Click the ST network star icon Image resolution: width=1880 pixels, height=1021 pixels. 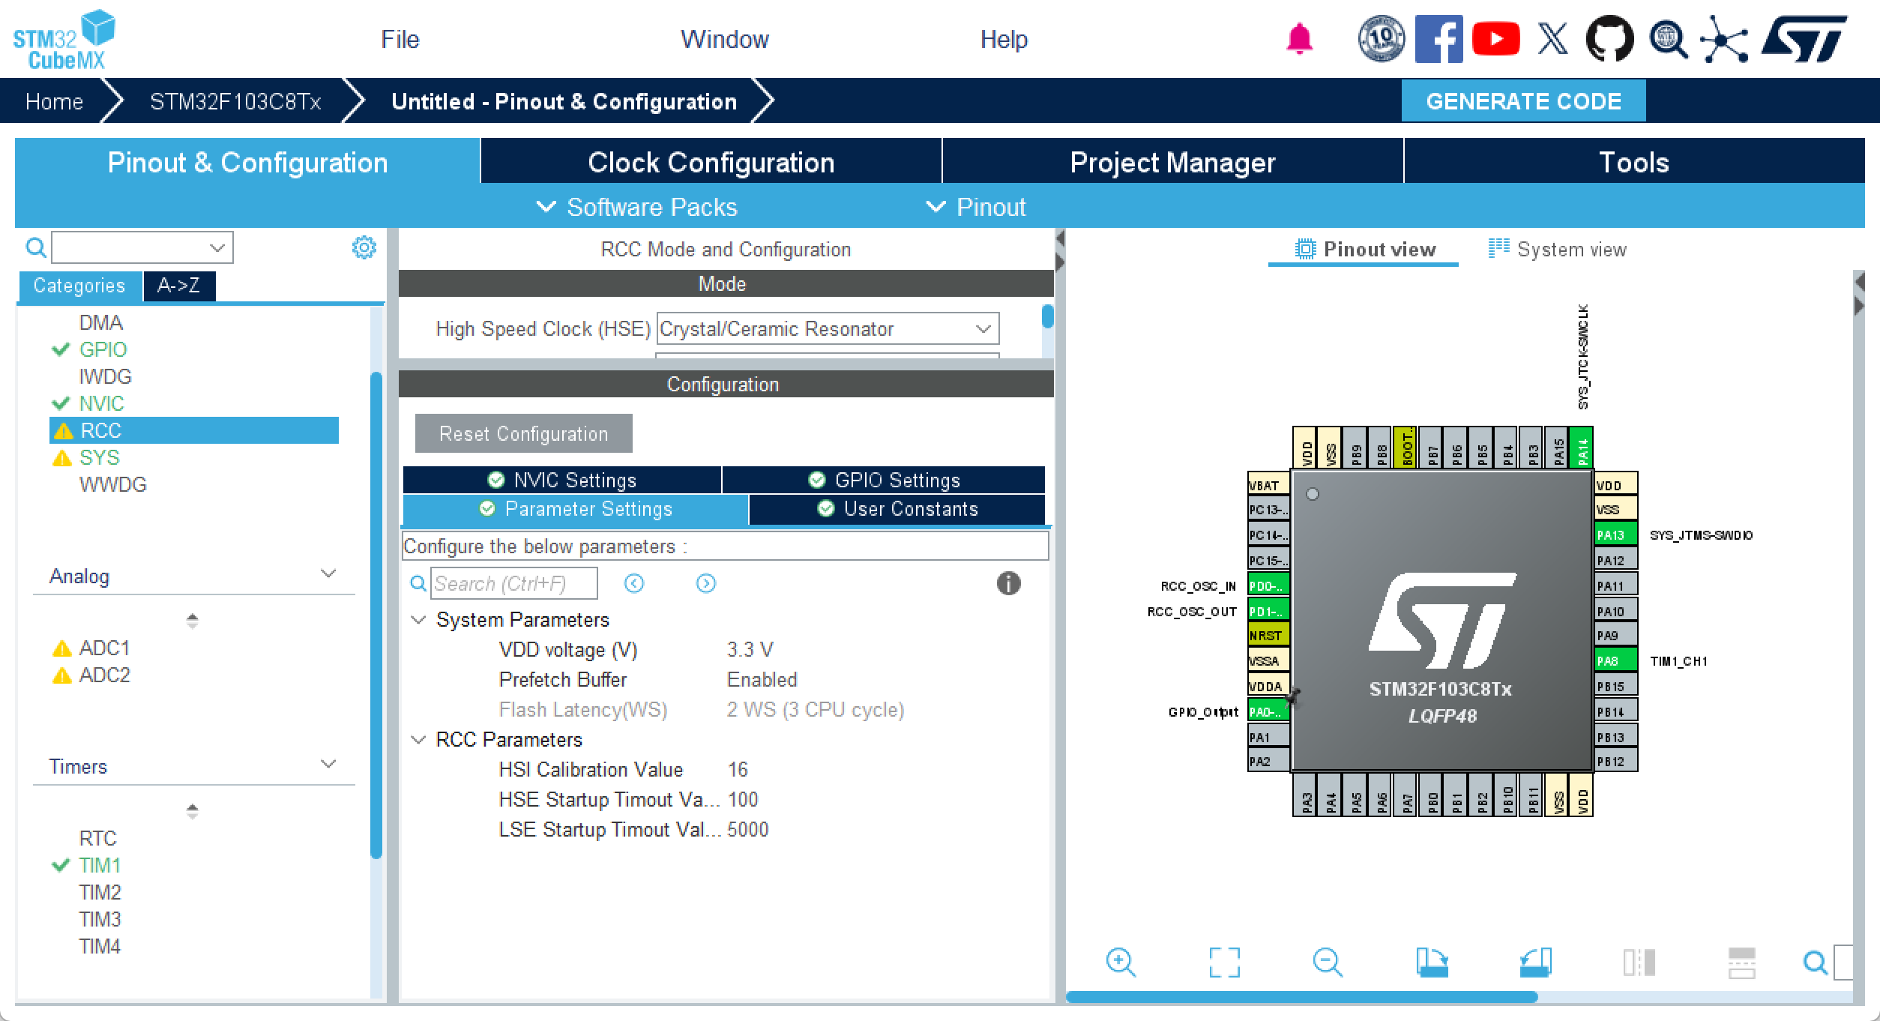pos(1724,38)
